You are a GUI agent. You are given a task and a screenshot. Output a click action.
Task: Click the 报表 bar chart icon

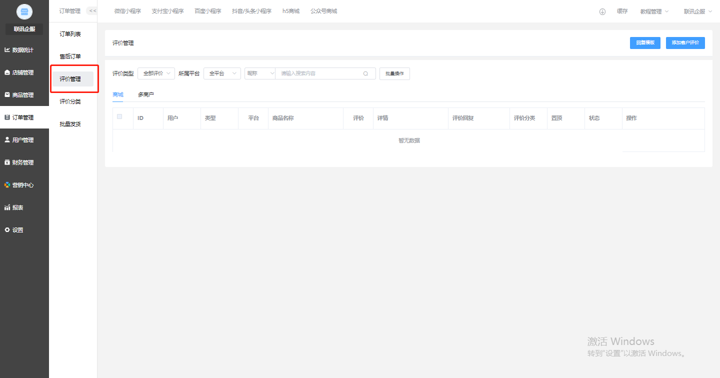[7, 207]
